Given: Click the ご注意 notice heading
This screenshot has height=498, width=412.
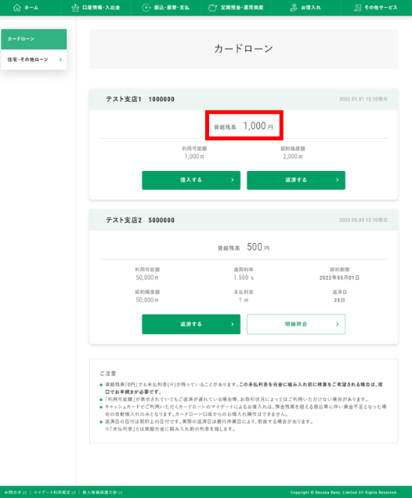Looking at the screenshot, I should pyautogui.click(x=108, y=373).
